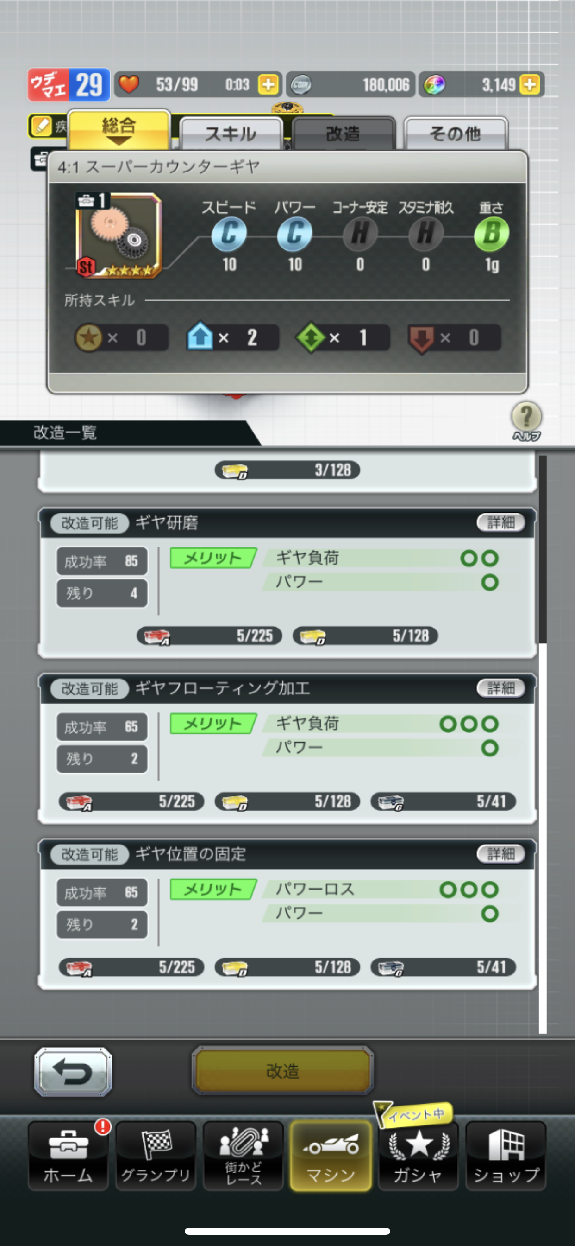Switch to the その他 tab
Screen dimensions: 575x1246
[x=455, y=133]
